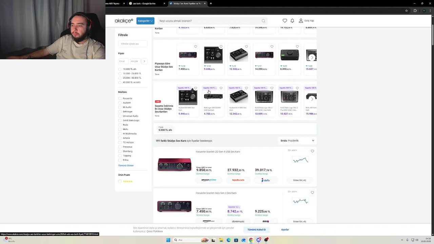The height and width of the screenshot is (244, 434).
Task: Open a new browser tab
Action: click(x=211, y=3)
